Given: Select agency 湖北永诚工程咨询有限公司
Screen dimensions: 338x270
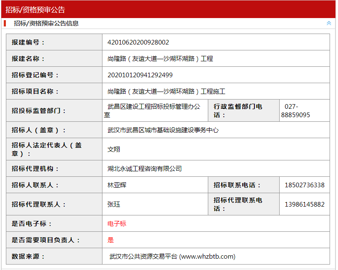Looking at the screenshot, I should [144, 169].
